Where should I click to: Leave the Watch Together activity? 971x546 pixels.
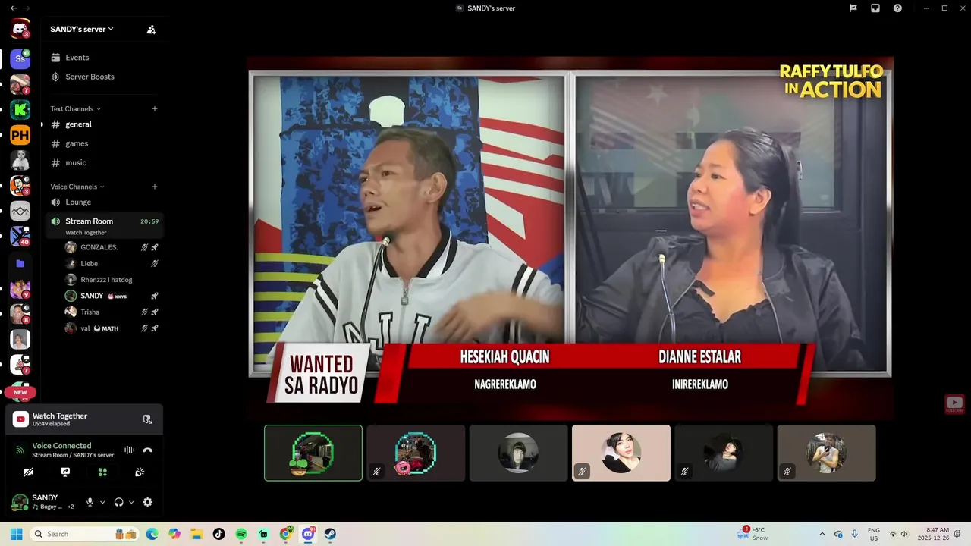click(x=148, y=419)
